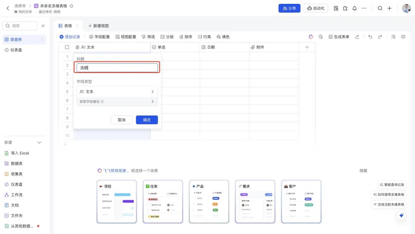Open the notification bell icon
The width and height of the screenshot is (415, 234).
tap(354, 8)
